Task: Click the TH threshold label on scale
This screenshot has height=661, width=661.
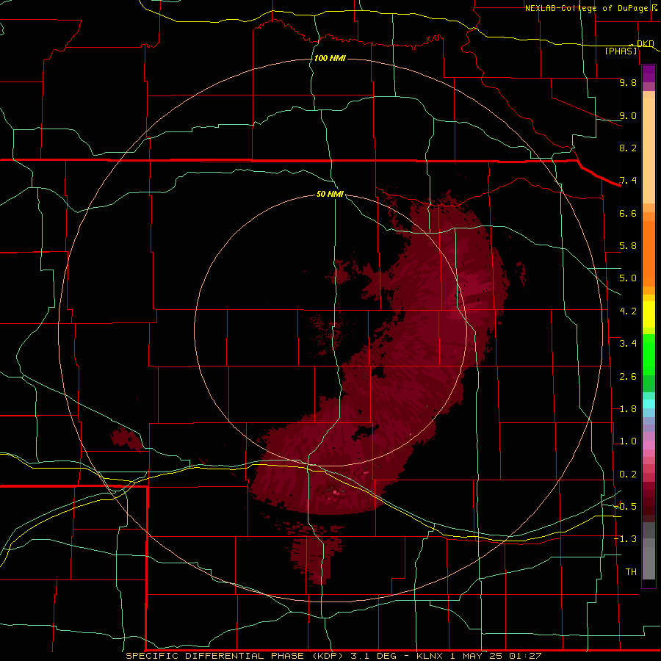Action: 631,572
